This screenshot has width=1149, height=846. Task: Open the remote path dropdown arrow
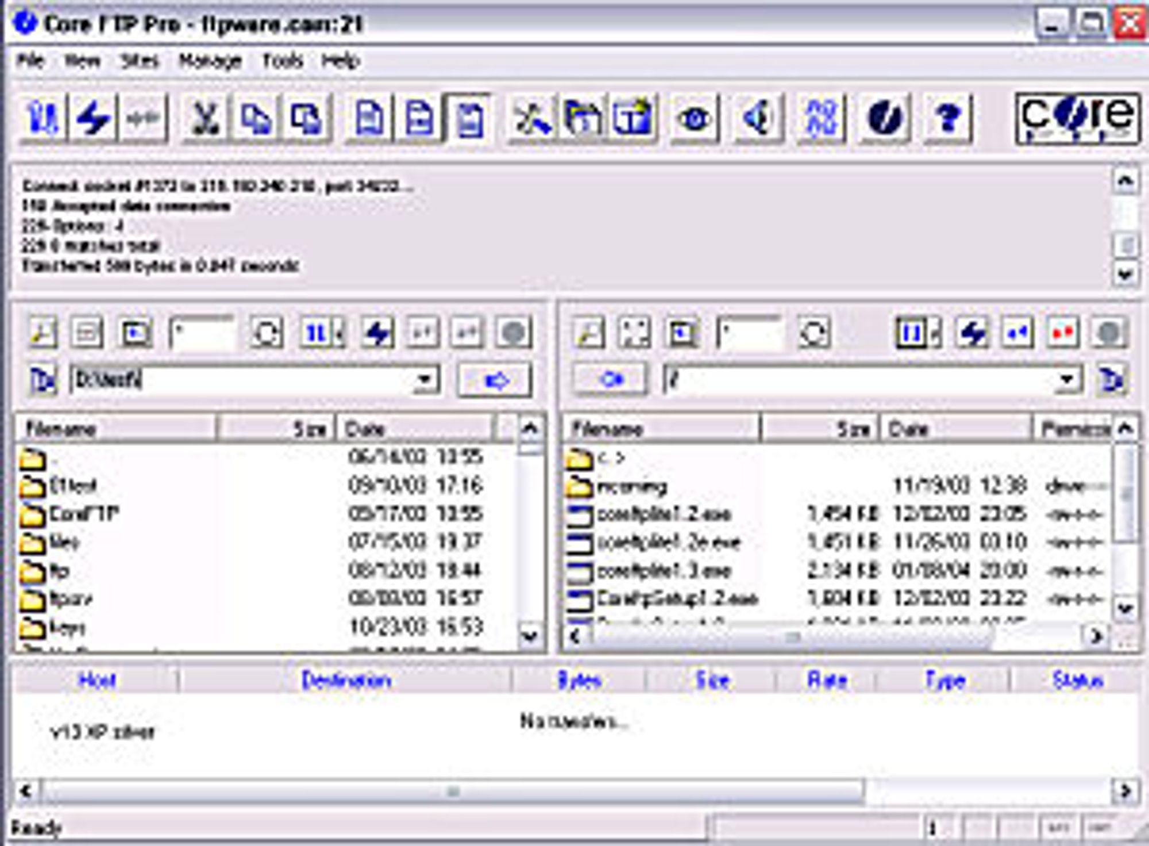pyautogui.click(x=1067, y=380)
